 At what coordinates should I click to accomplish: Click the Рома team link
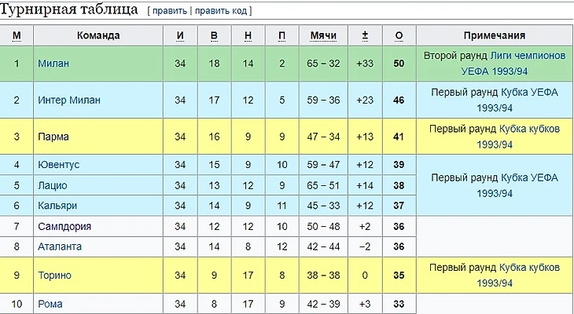coord(50,304)
